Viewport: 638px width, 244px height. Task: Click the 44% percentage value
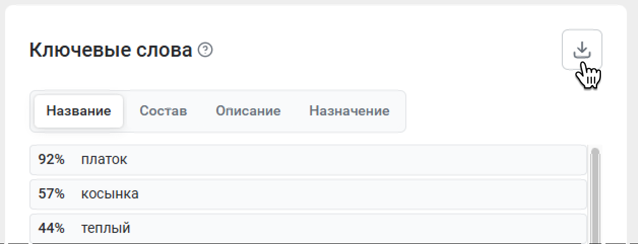pos(51,228)
